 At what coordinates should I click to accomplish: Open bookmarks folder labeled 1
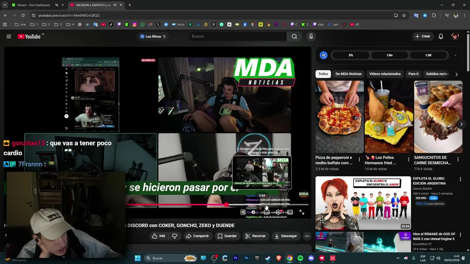(x=34, y=25)
